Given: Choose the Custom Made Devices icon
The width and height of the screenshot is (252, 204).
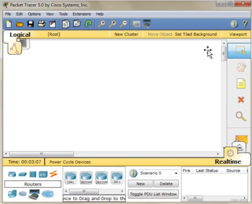Looking at the screenshot, I should (34, 194).
